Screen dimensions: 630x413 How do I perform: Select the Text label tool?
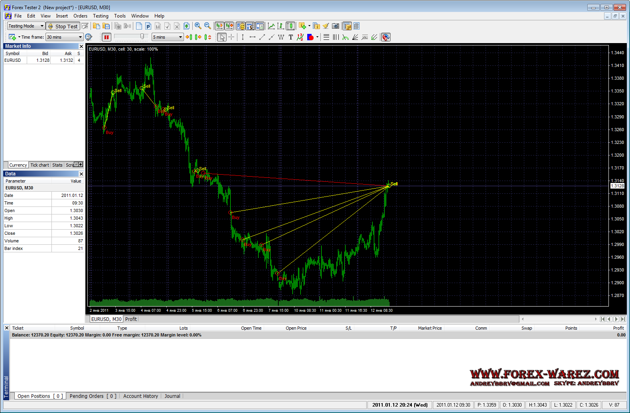291,37
